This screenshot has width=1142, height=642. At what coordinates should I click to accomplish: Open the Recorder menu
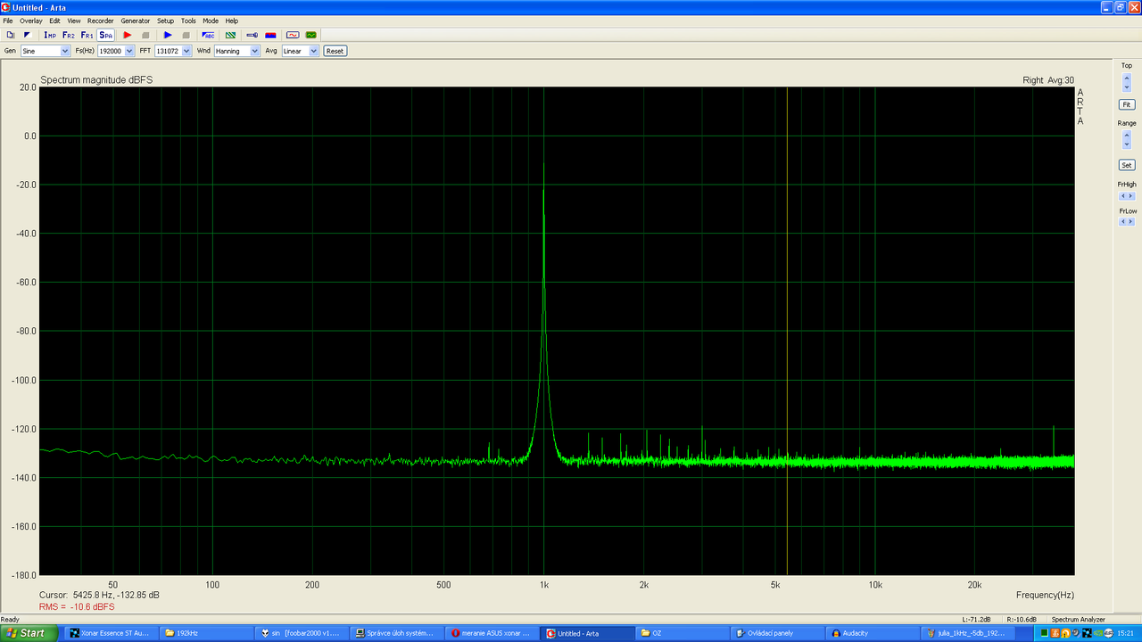click(101, 21)
